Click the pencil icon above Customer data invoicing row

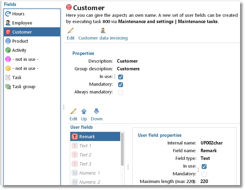coord(71,30)
